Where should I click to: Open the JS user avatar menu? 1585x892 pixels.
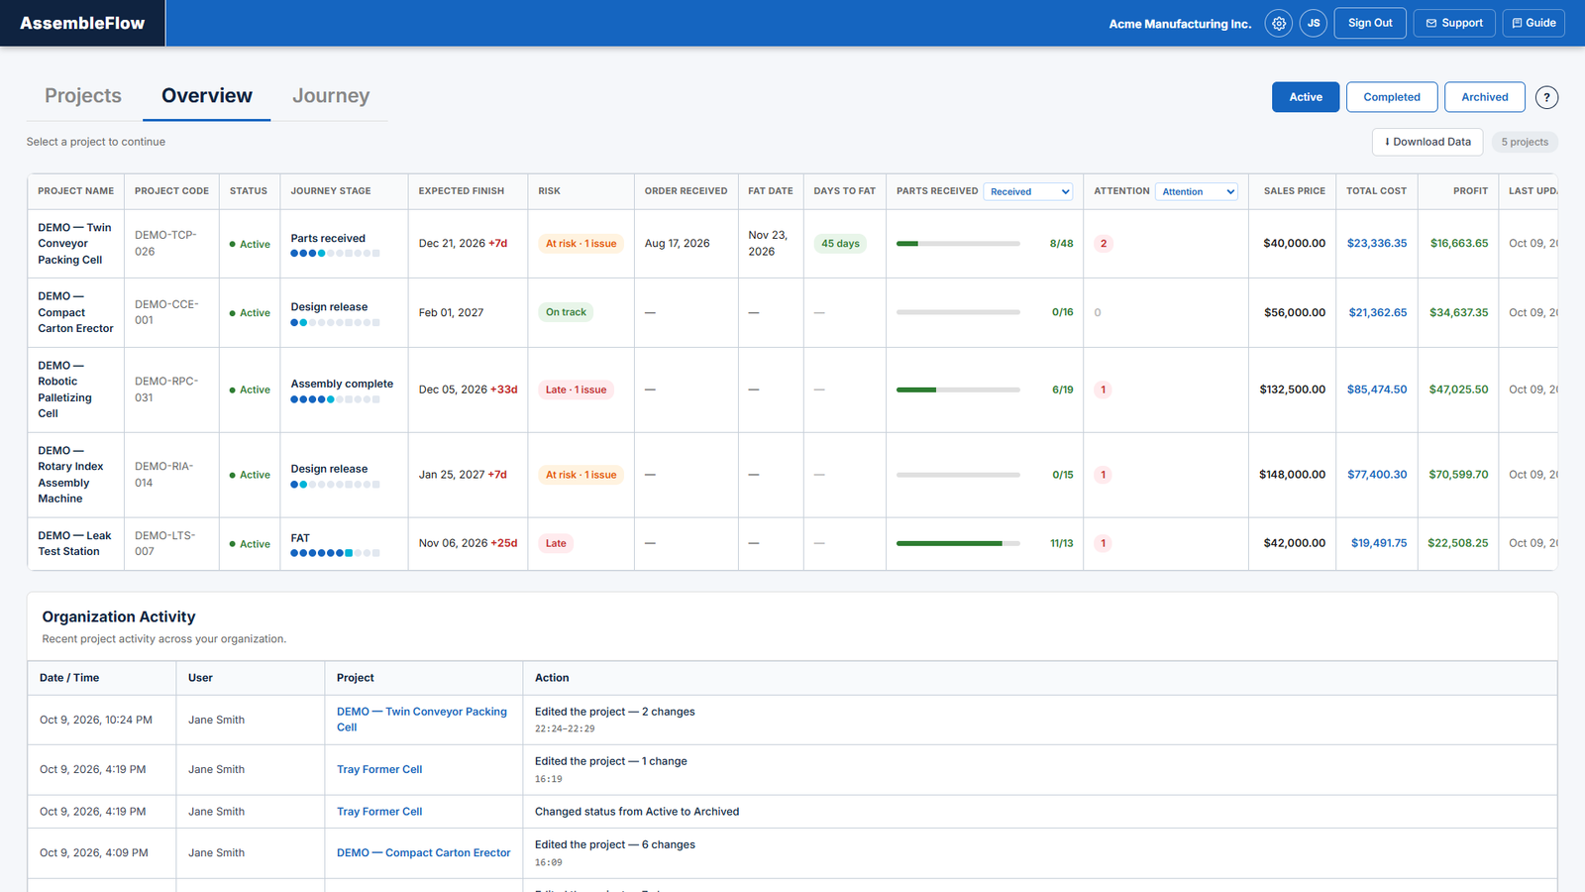(x=1314, y=23)
